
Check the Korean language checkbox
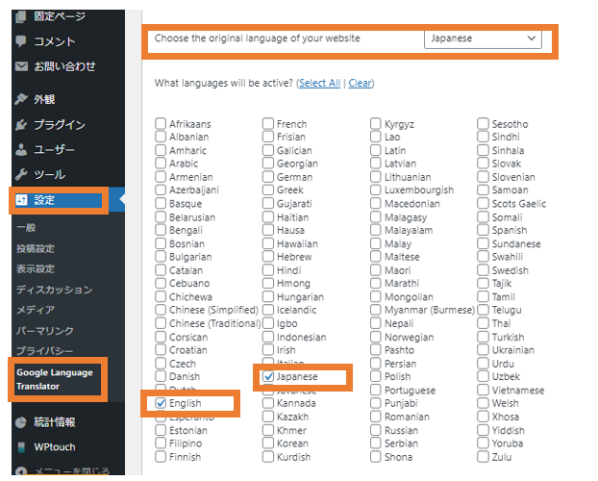tap(268, 443)
